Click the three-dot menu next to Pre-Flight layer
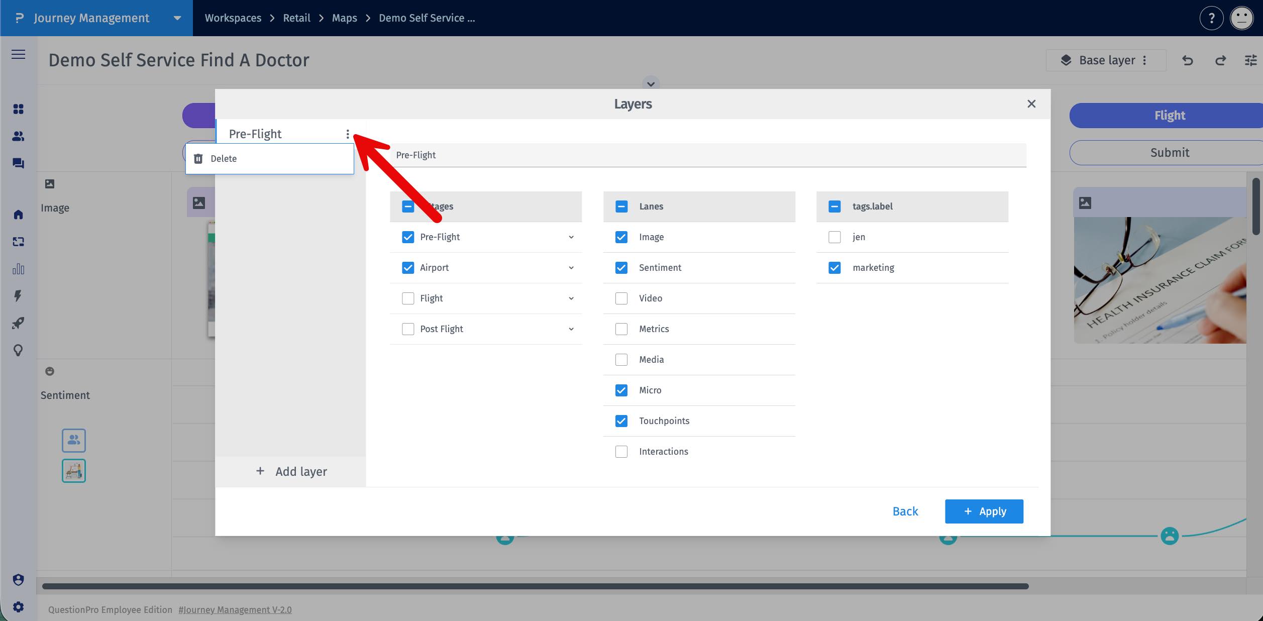Viewport: 1263px width, 621px height. [347, 134]
